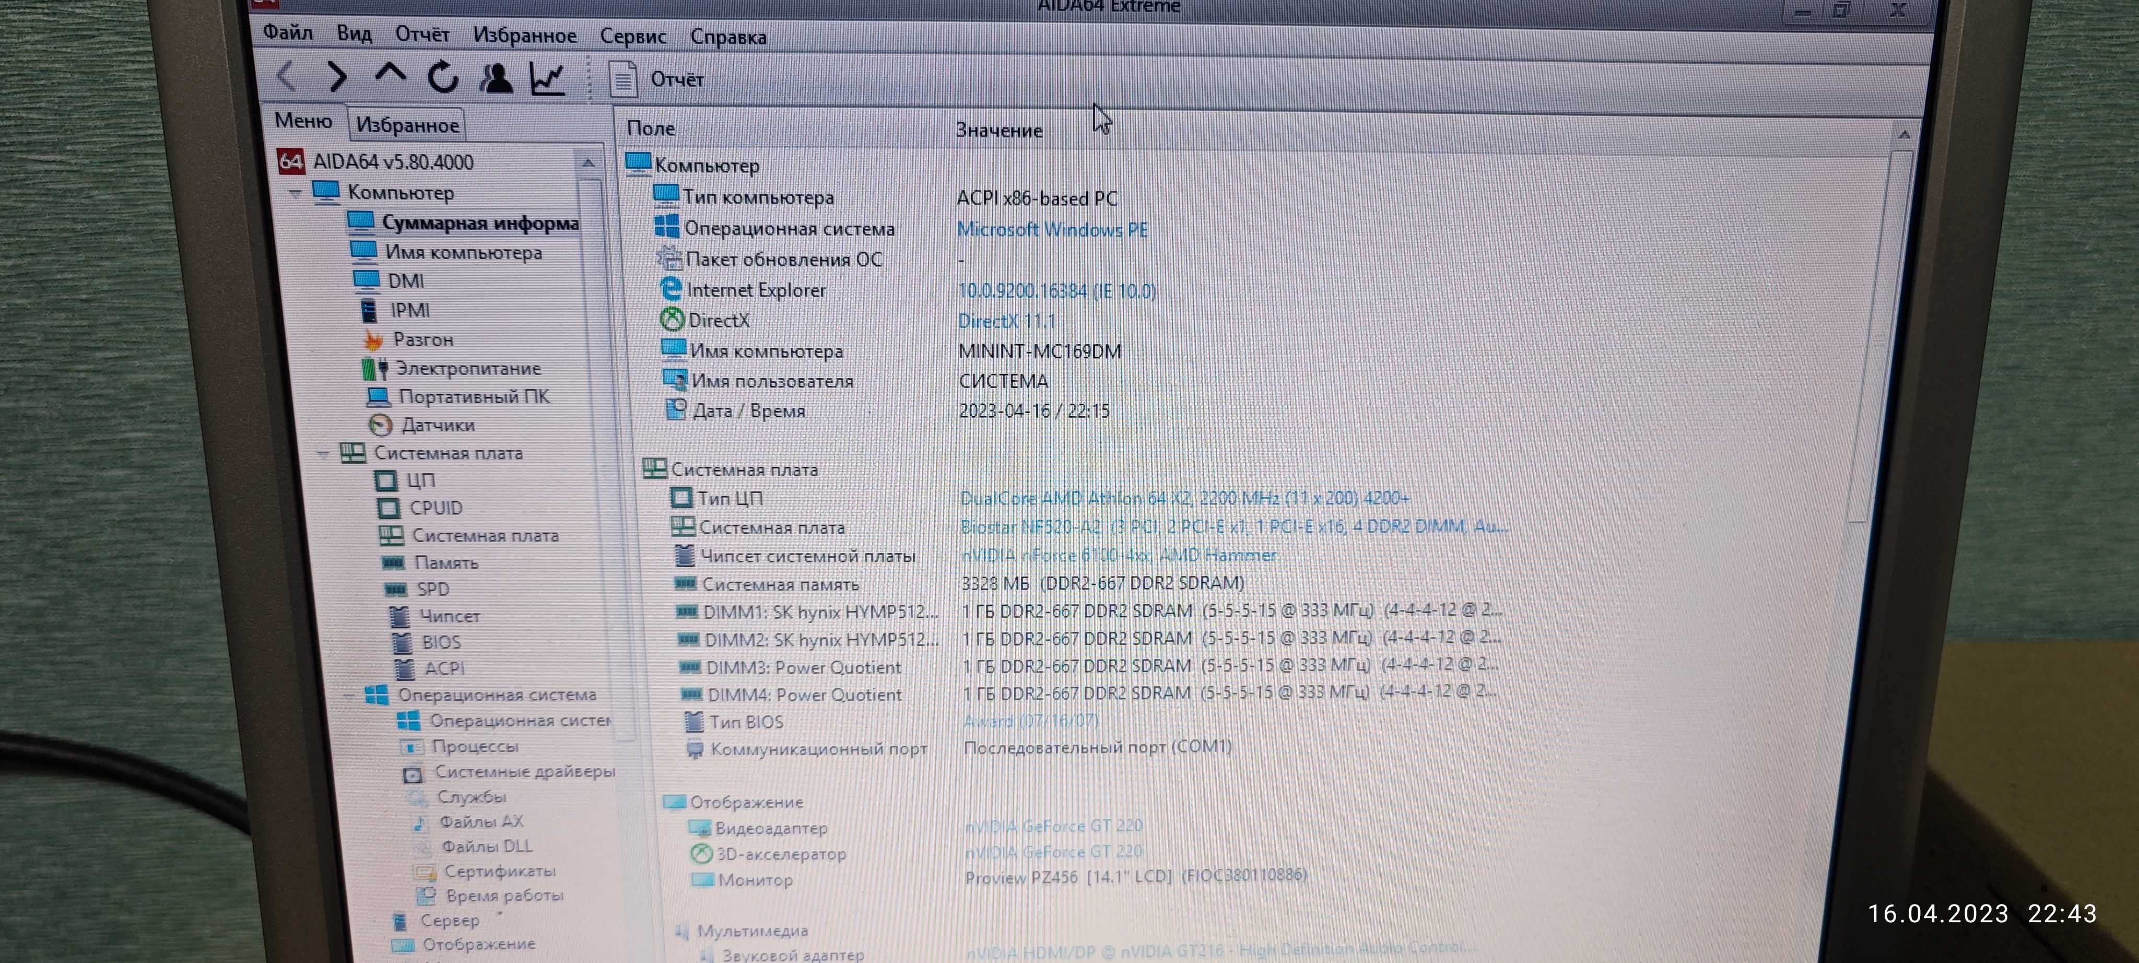Click the Internet Explorer icon in list

(x=670, y=289)
